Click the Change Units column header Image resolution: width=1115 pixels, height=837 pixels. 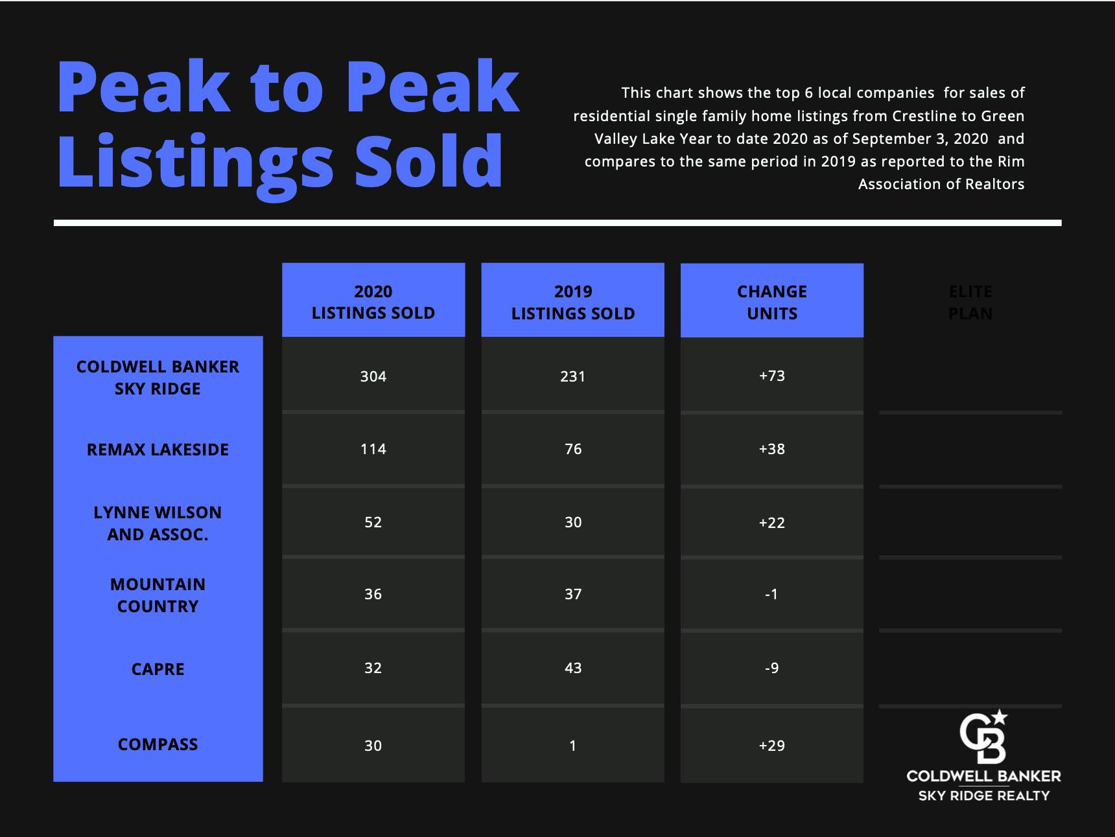coord(771,303)
